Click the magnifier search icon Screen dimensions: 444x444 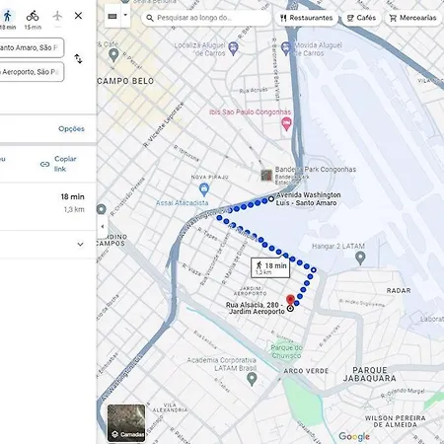click(150, 18)
